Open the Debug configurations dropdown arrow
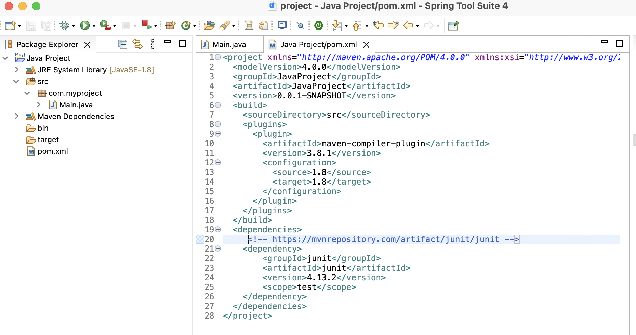Image resolution: width=636 pixels, height=335 pixels. coord(74,26)
